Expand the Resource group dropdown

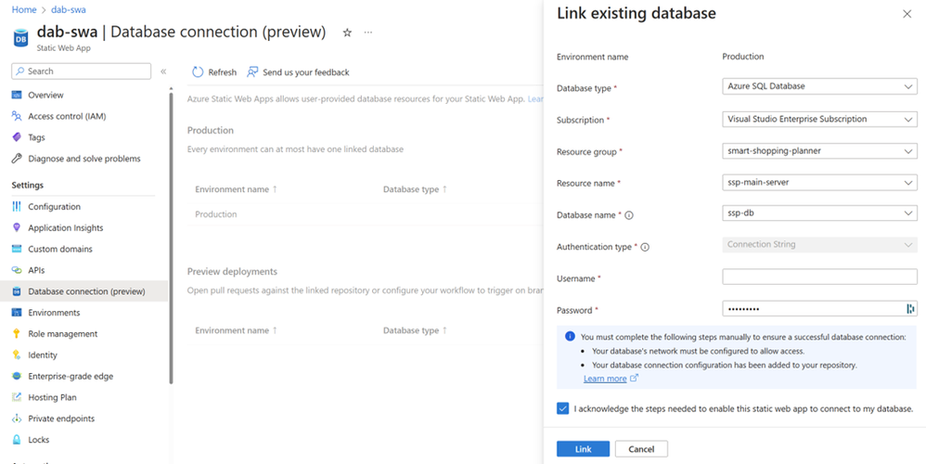[x=819, y=151]
